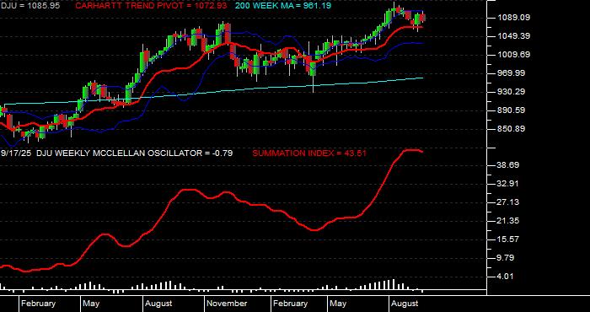This screenshot has height=312, width=590.
Task: Click the 9/17/25 date label
Action: coord(17,153)
